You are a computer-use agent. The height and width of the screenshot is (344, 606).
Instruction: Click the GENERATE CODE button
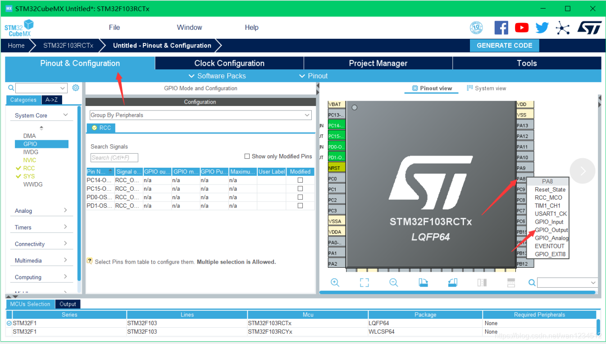[504, 46]
